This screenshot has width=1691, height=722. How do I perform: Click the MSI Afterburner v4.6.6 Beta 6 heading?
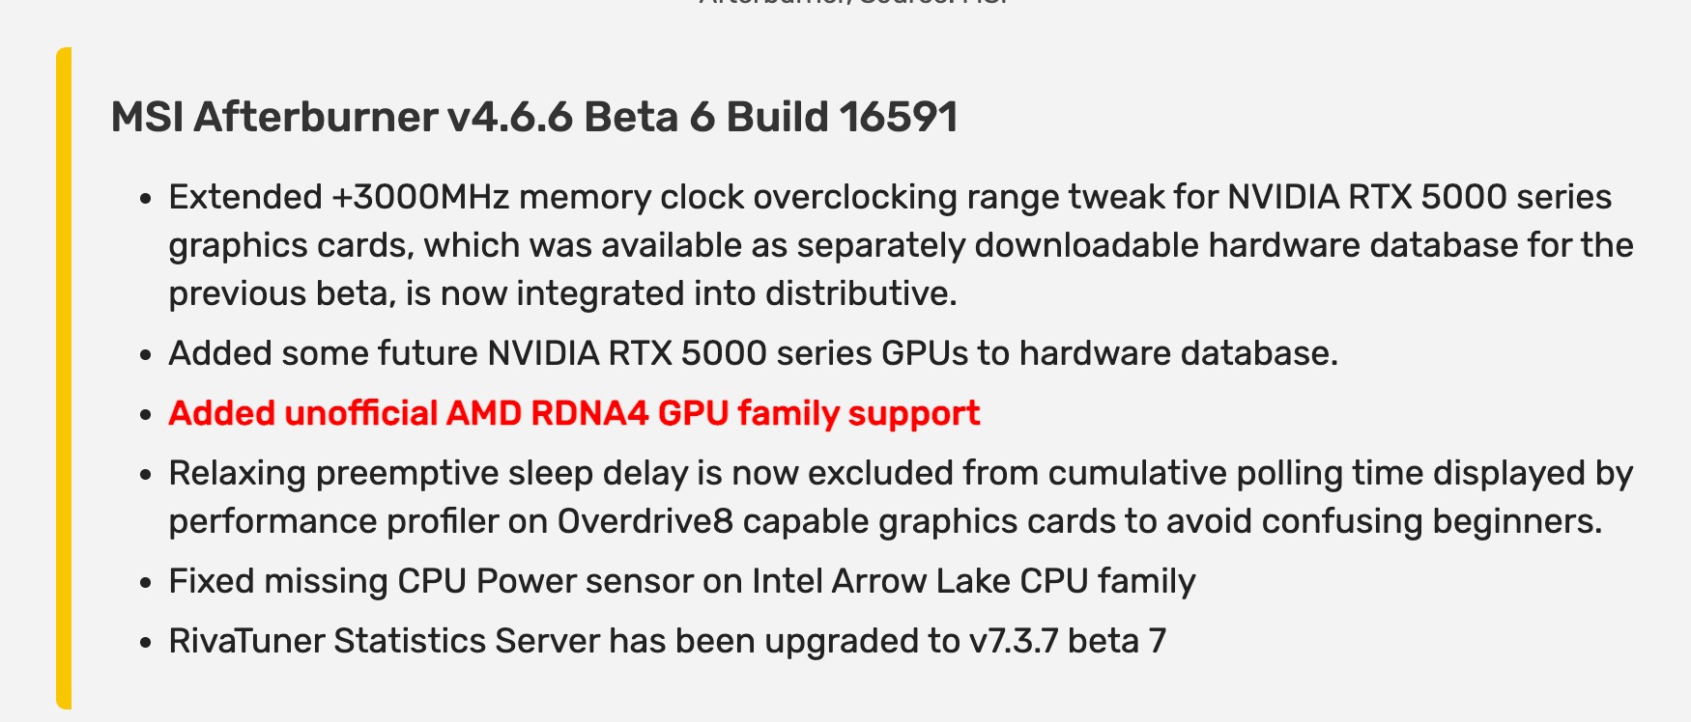pyautogui.click(x=534, y=117)
